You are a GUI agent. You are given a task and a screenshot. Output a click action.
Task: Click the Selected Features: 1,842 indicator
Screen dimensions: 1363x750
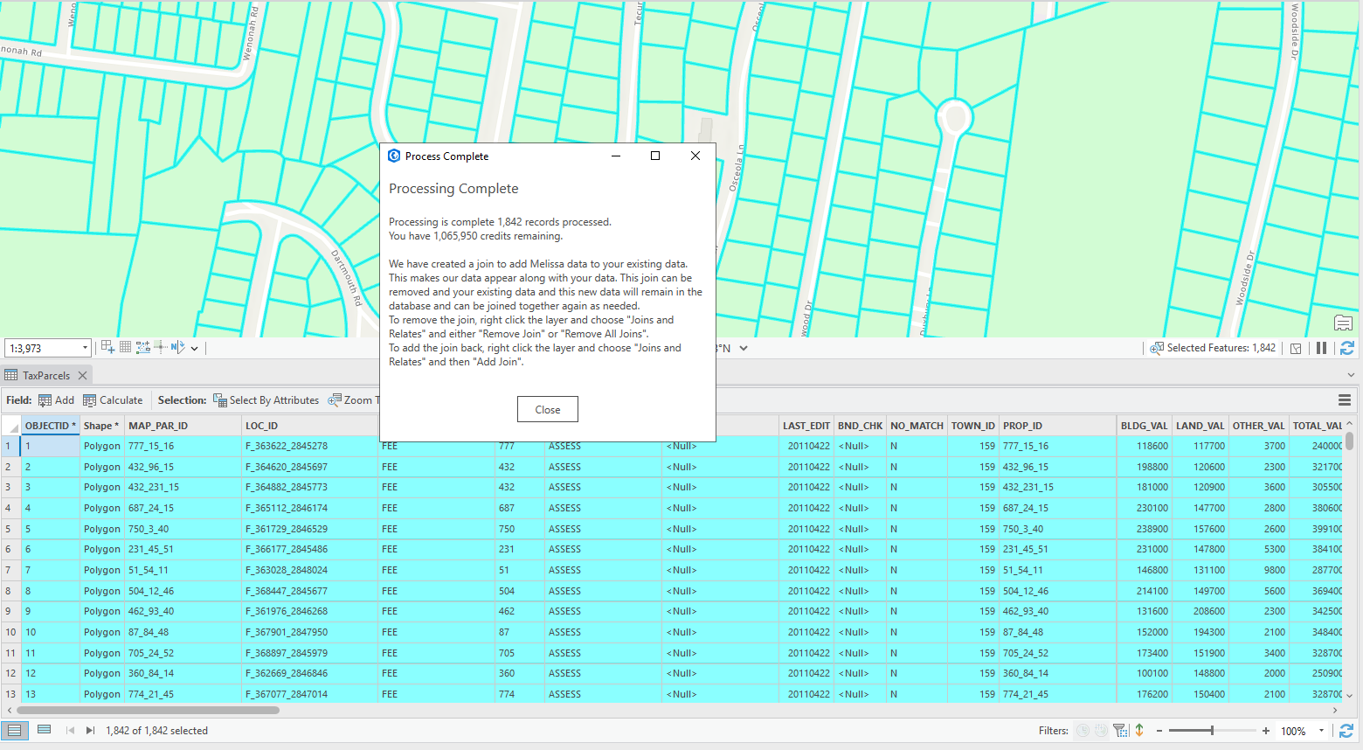tap(1221, 347)
